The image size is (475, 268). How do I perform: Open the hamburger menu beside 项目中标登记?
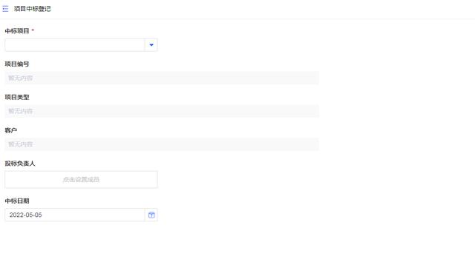coord(5,9)
